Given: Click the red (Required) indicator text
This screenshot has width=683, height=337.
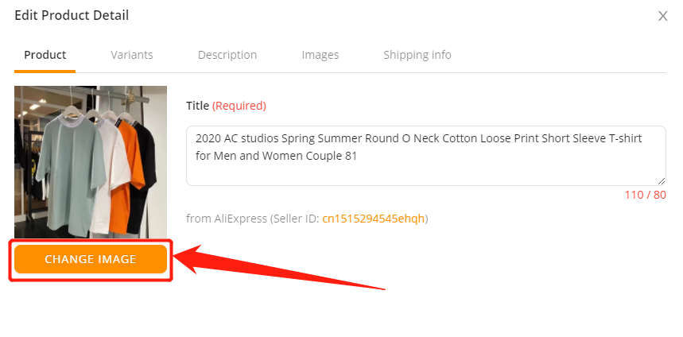Looking at the screenshot, I should coord(239,106).
